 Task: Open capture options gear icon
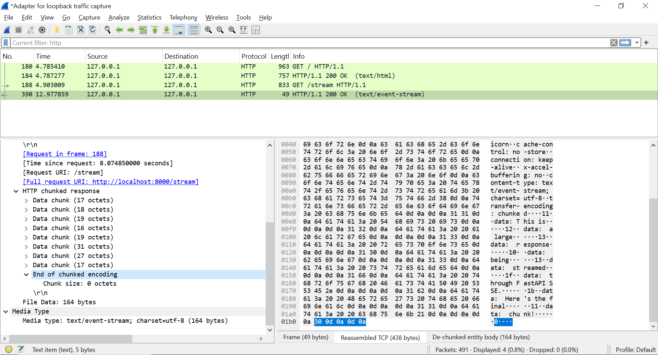point(42,30)
